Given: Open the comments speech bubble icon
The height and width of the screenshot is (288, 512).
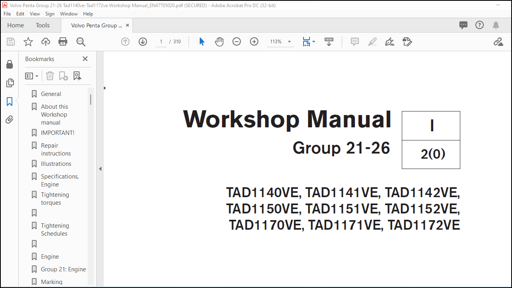Looking at the screenshot, I should [463, 25].
